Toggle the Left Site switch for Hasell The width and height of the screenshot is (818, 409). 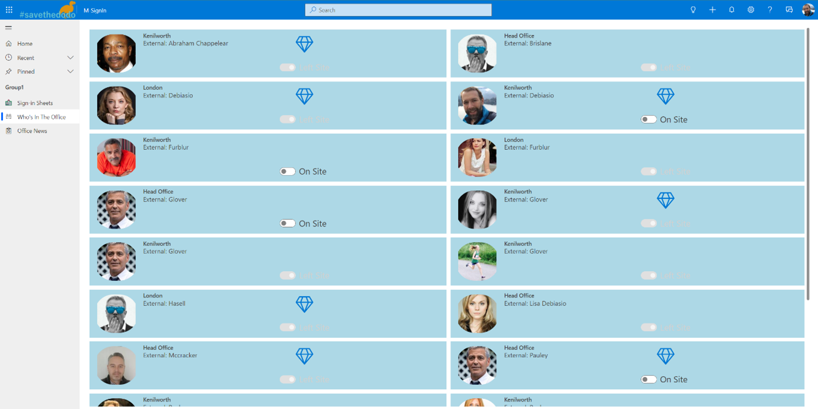288,327
